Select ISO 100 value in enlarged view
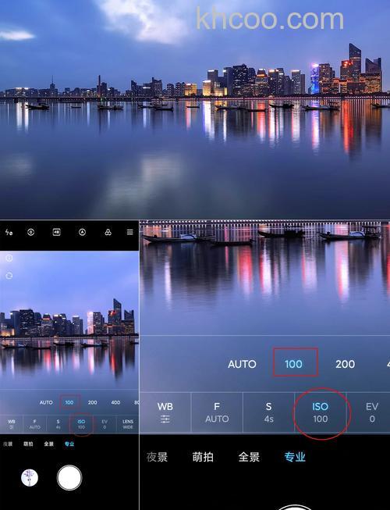Screen dimensions: 390x510 coord(293,364)
